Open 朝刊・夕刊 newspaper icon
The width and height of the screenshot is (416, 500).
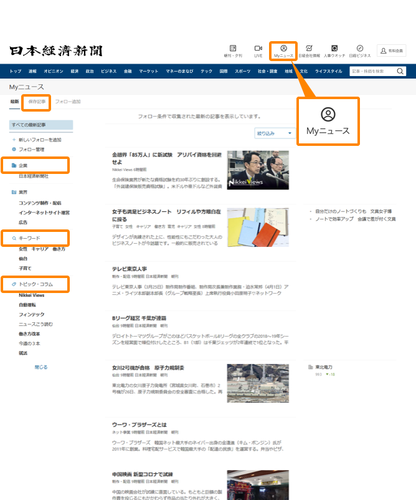[233, 49]
